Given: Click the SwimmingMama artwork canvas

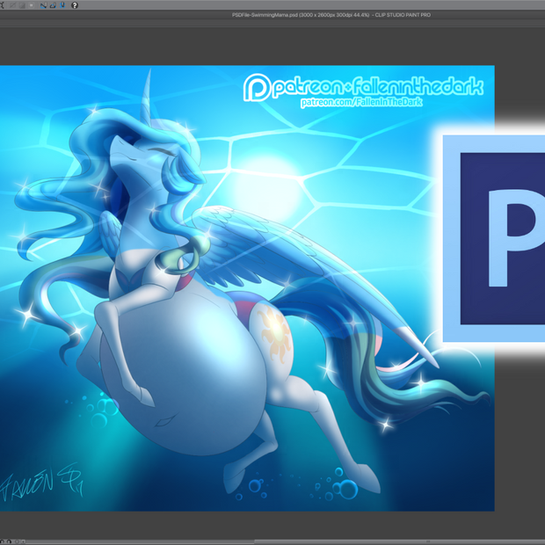Looking at the screenshot, I should 247,288.
